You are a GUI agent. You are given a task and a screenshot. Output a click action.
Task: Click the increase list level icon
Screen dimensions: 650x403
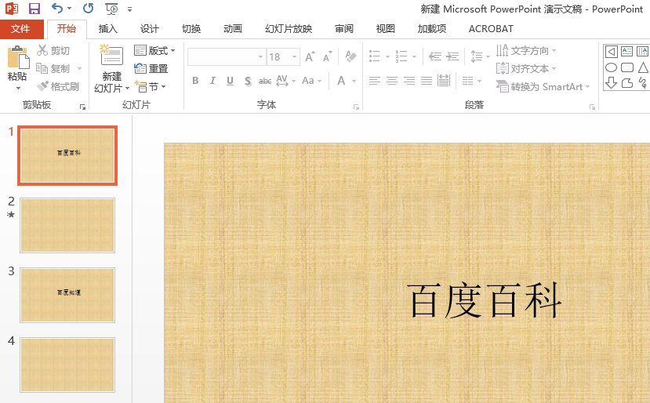[452, 56]
